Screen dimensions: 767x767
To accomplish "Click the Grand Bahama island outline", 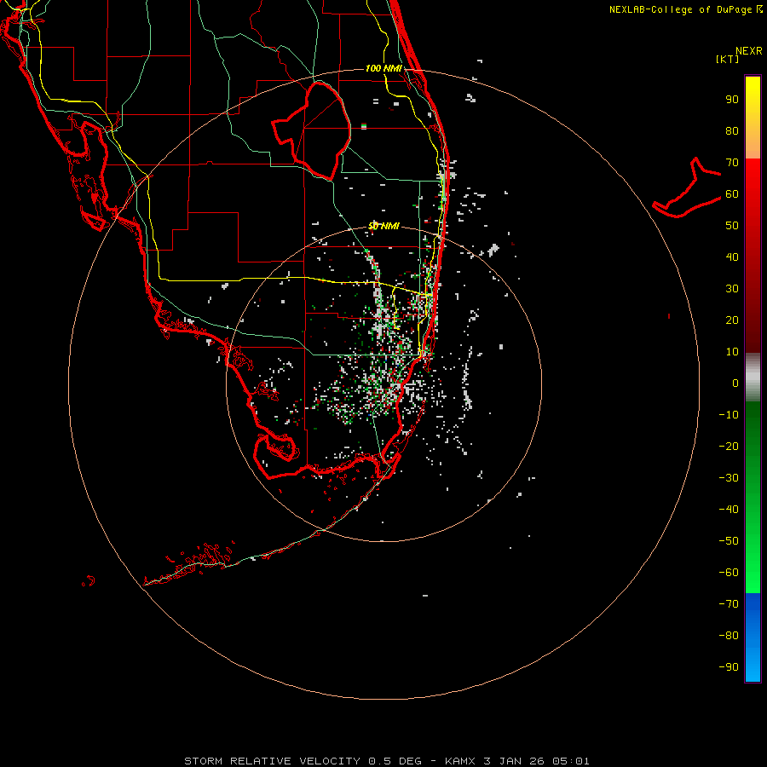I will pyautogui.click(x=686, y=188).
